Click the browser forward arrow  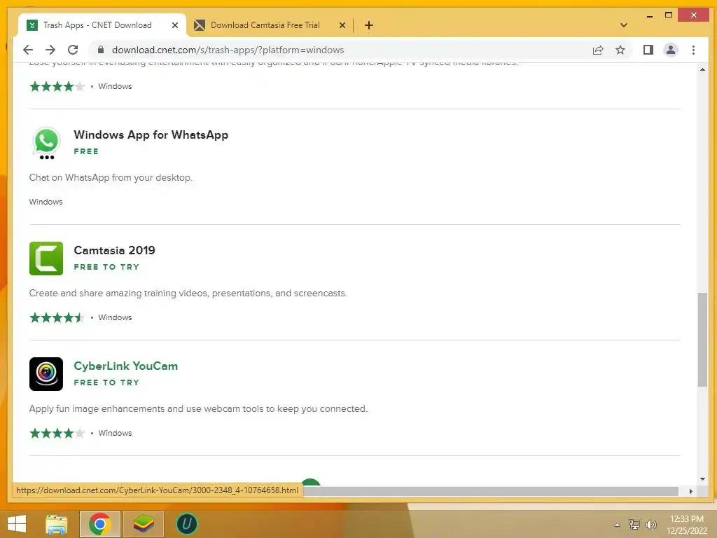coord(50,50)
